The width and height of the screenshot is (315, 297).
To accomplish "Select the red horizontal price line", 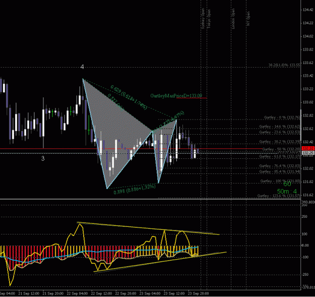I will [x=131, y=149].
